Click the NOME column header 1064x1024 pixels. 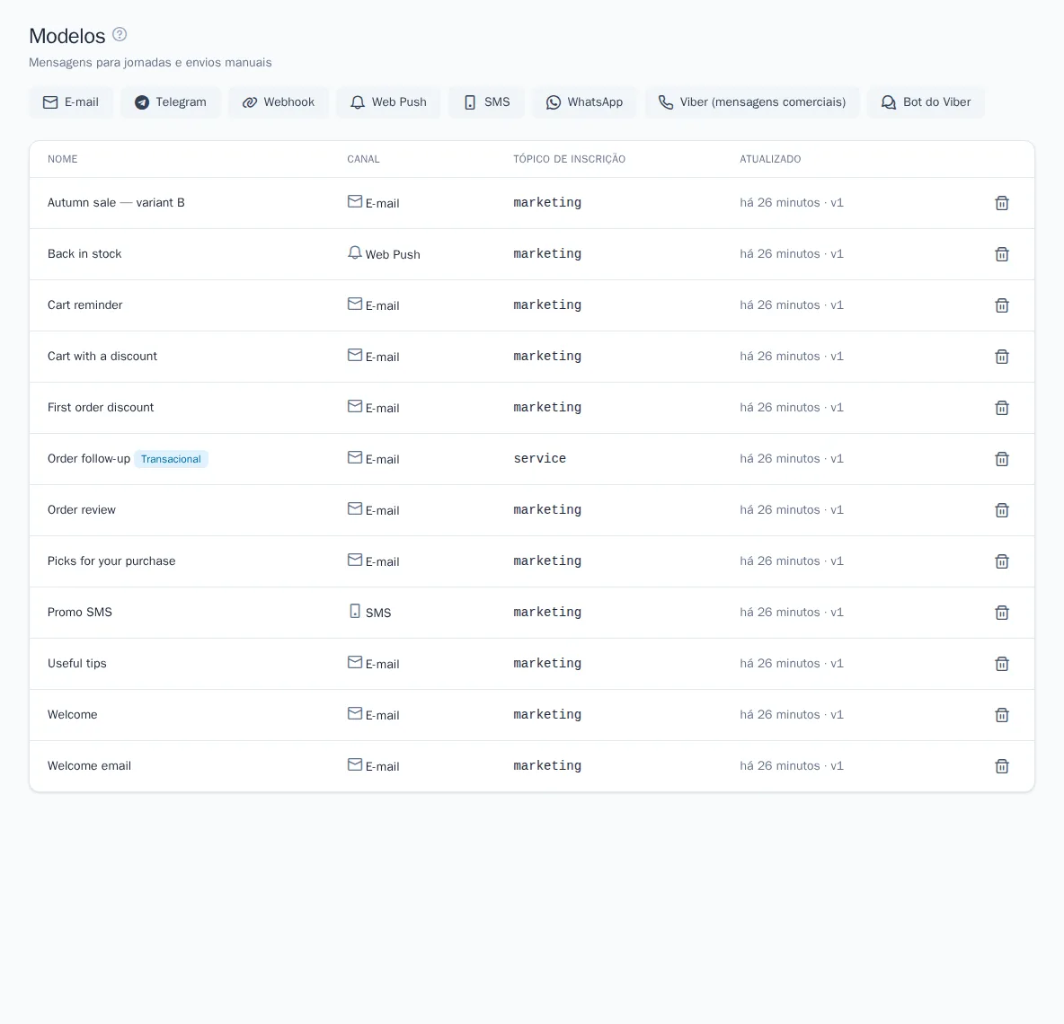[x=62, y=159]
